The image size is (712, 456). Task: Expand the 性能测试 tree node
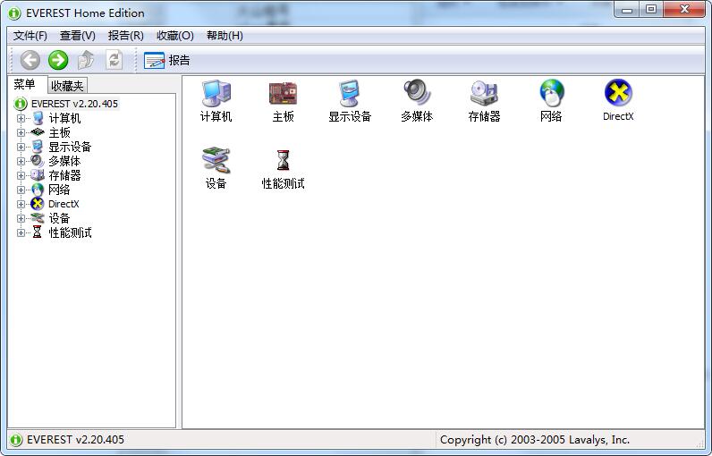21,232
